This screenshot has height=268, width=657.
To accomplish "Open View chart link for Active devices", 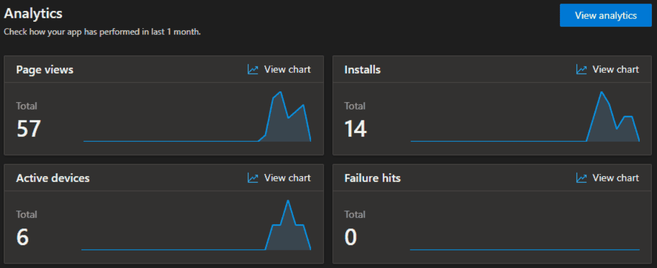I will (279, 178).
